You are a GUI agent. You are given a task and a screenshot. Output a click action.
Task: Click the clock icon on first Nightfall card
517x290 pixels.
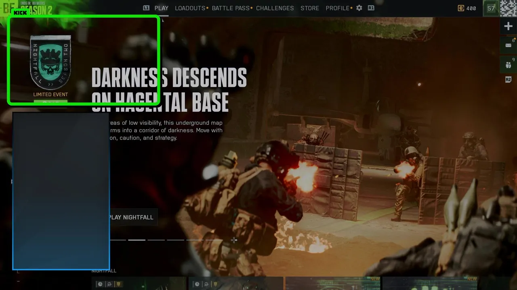(100, 284)
